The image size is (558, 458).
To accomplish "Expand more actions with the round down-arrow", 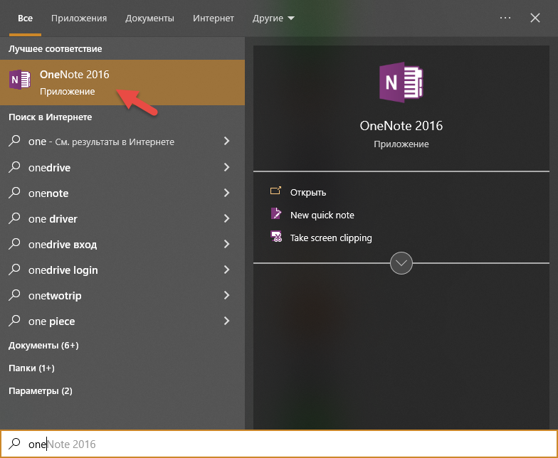I will (x=401, y=263).
